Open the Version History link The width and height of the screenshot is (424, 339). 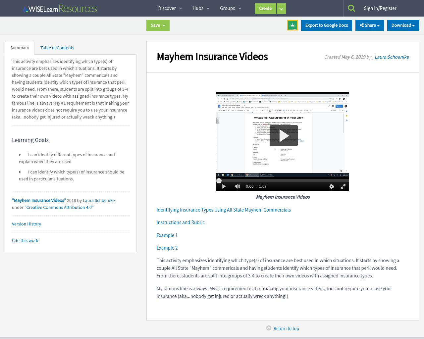pos(26,224)
